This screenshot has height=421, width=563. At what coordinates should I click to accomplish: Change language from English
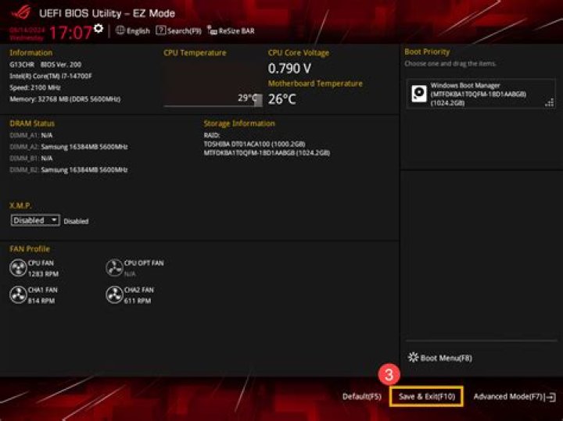pos(138,30)
